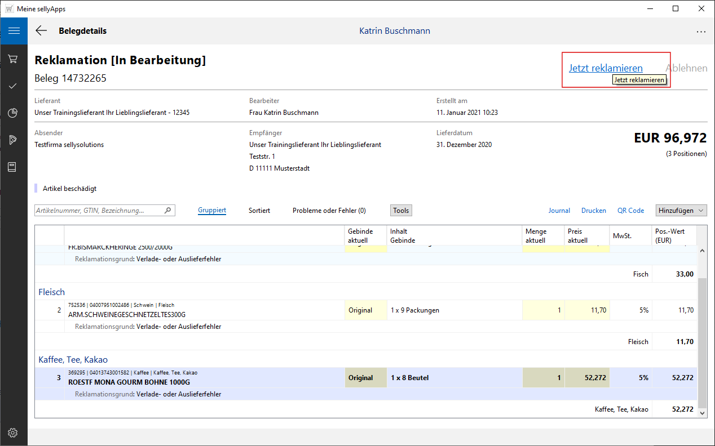Open the book icon in the sidebar
This screenshot has width=715, height=446.
(x=14, y=167)
